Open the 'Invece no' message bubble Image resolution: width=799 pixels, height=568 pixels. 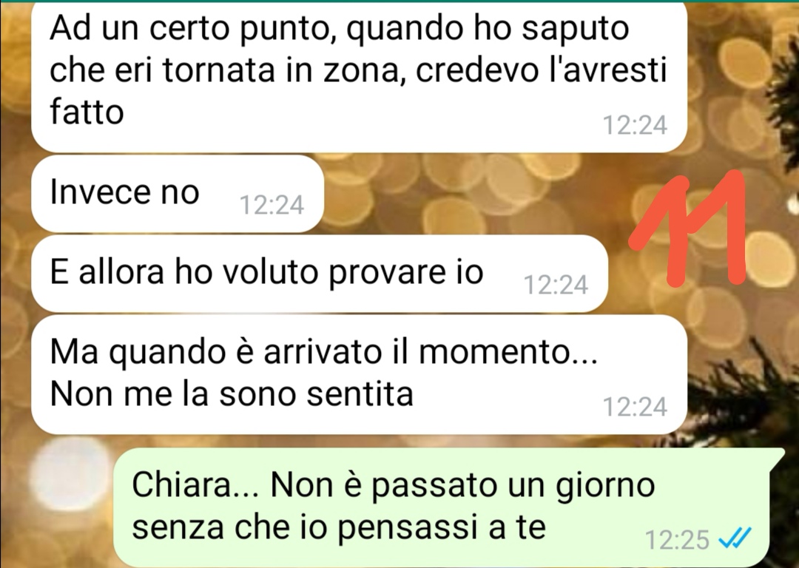(x=178, y=194)
